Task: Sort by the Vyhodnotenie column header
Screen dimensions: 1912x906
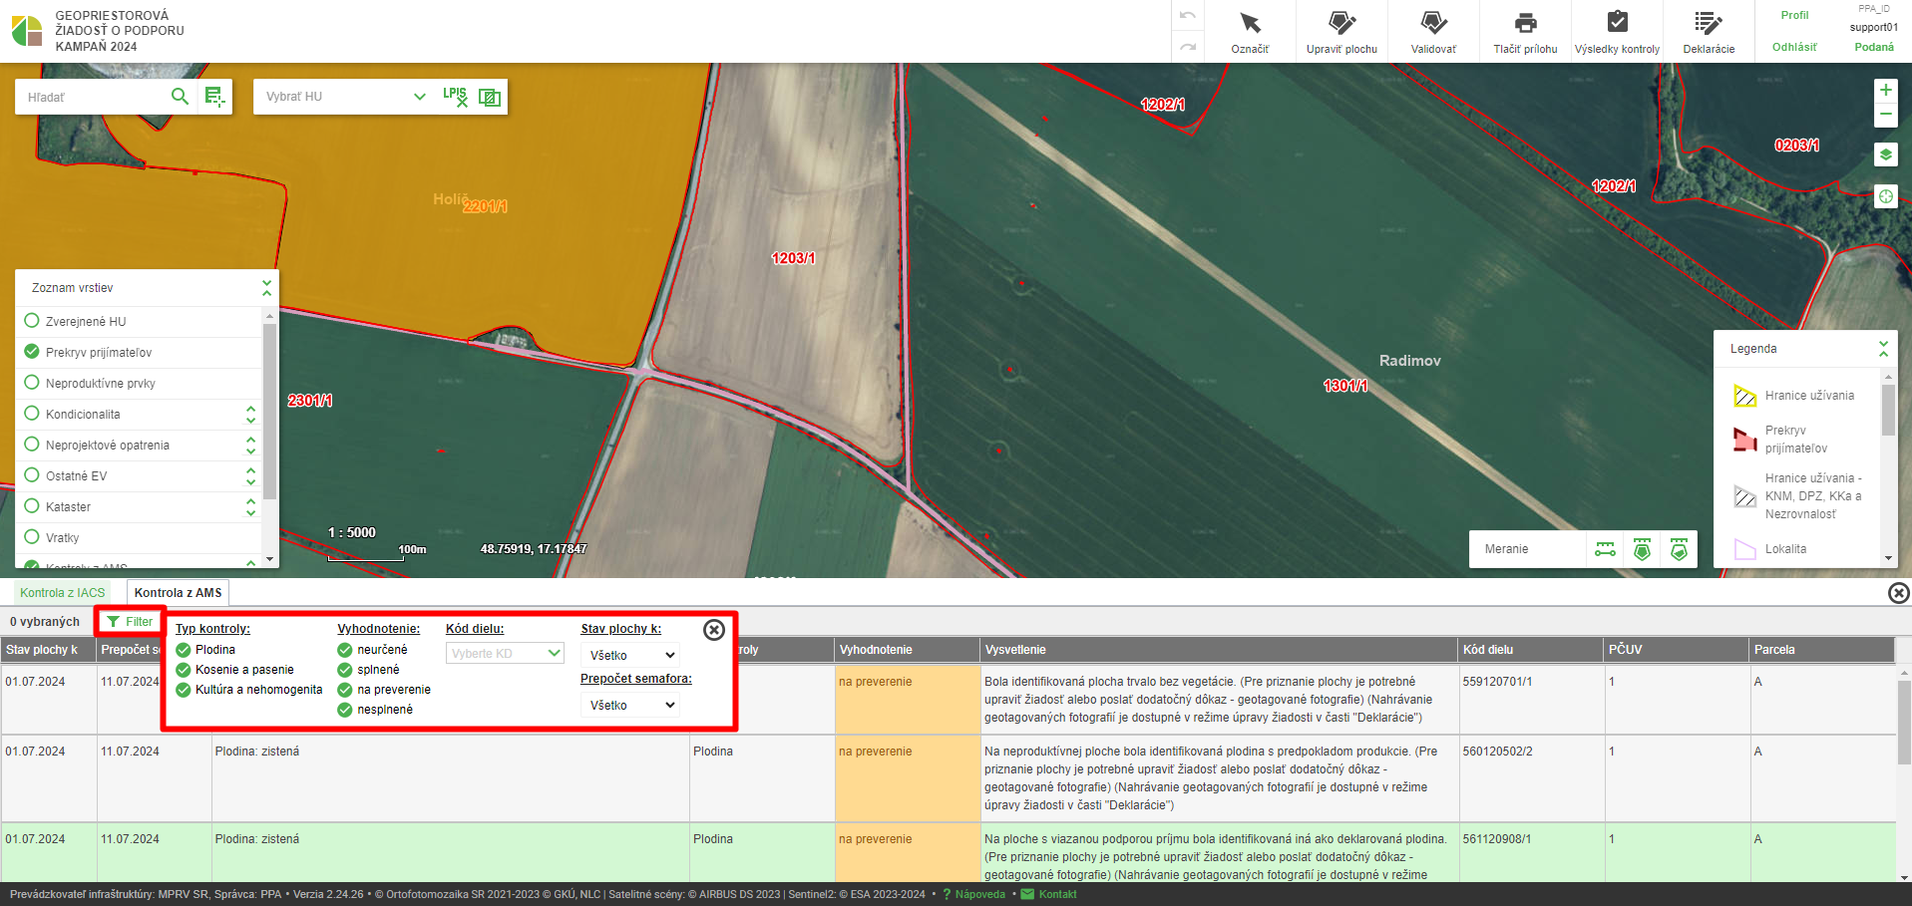Action: coord(908,650)
